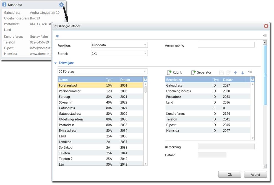Select Telefon 2041 row in Beteckning list
This screenshot has height=185, width=274.
(x=208, y=119)
